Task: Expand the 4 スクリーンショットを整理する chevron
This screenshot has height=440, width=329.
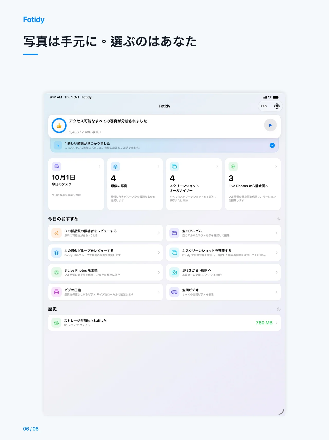Action: 277,253
